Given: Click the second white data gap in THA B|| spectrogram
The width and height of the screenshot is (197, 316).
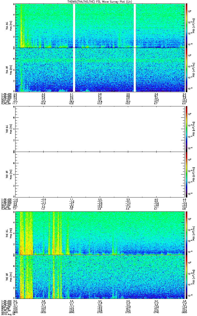Looking at the screenshot, I should tap(135, 70).
